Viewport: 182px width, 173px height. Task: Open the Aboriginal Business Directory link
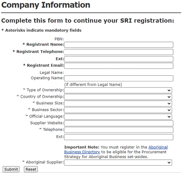[82, 152]
